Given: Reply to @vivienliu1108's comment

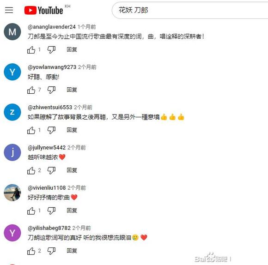Looking at the screenshot, I should coord(72,211).
